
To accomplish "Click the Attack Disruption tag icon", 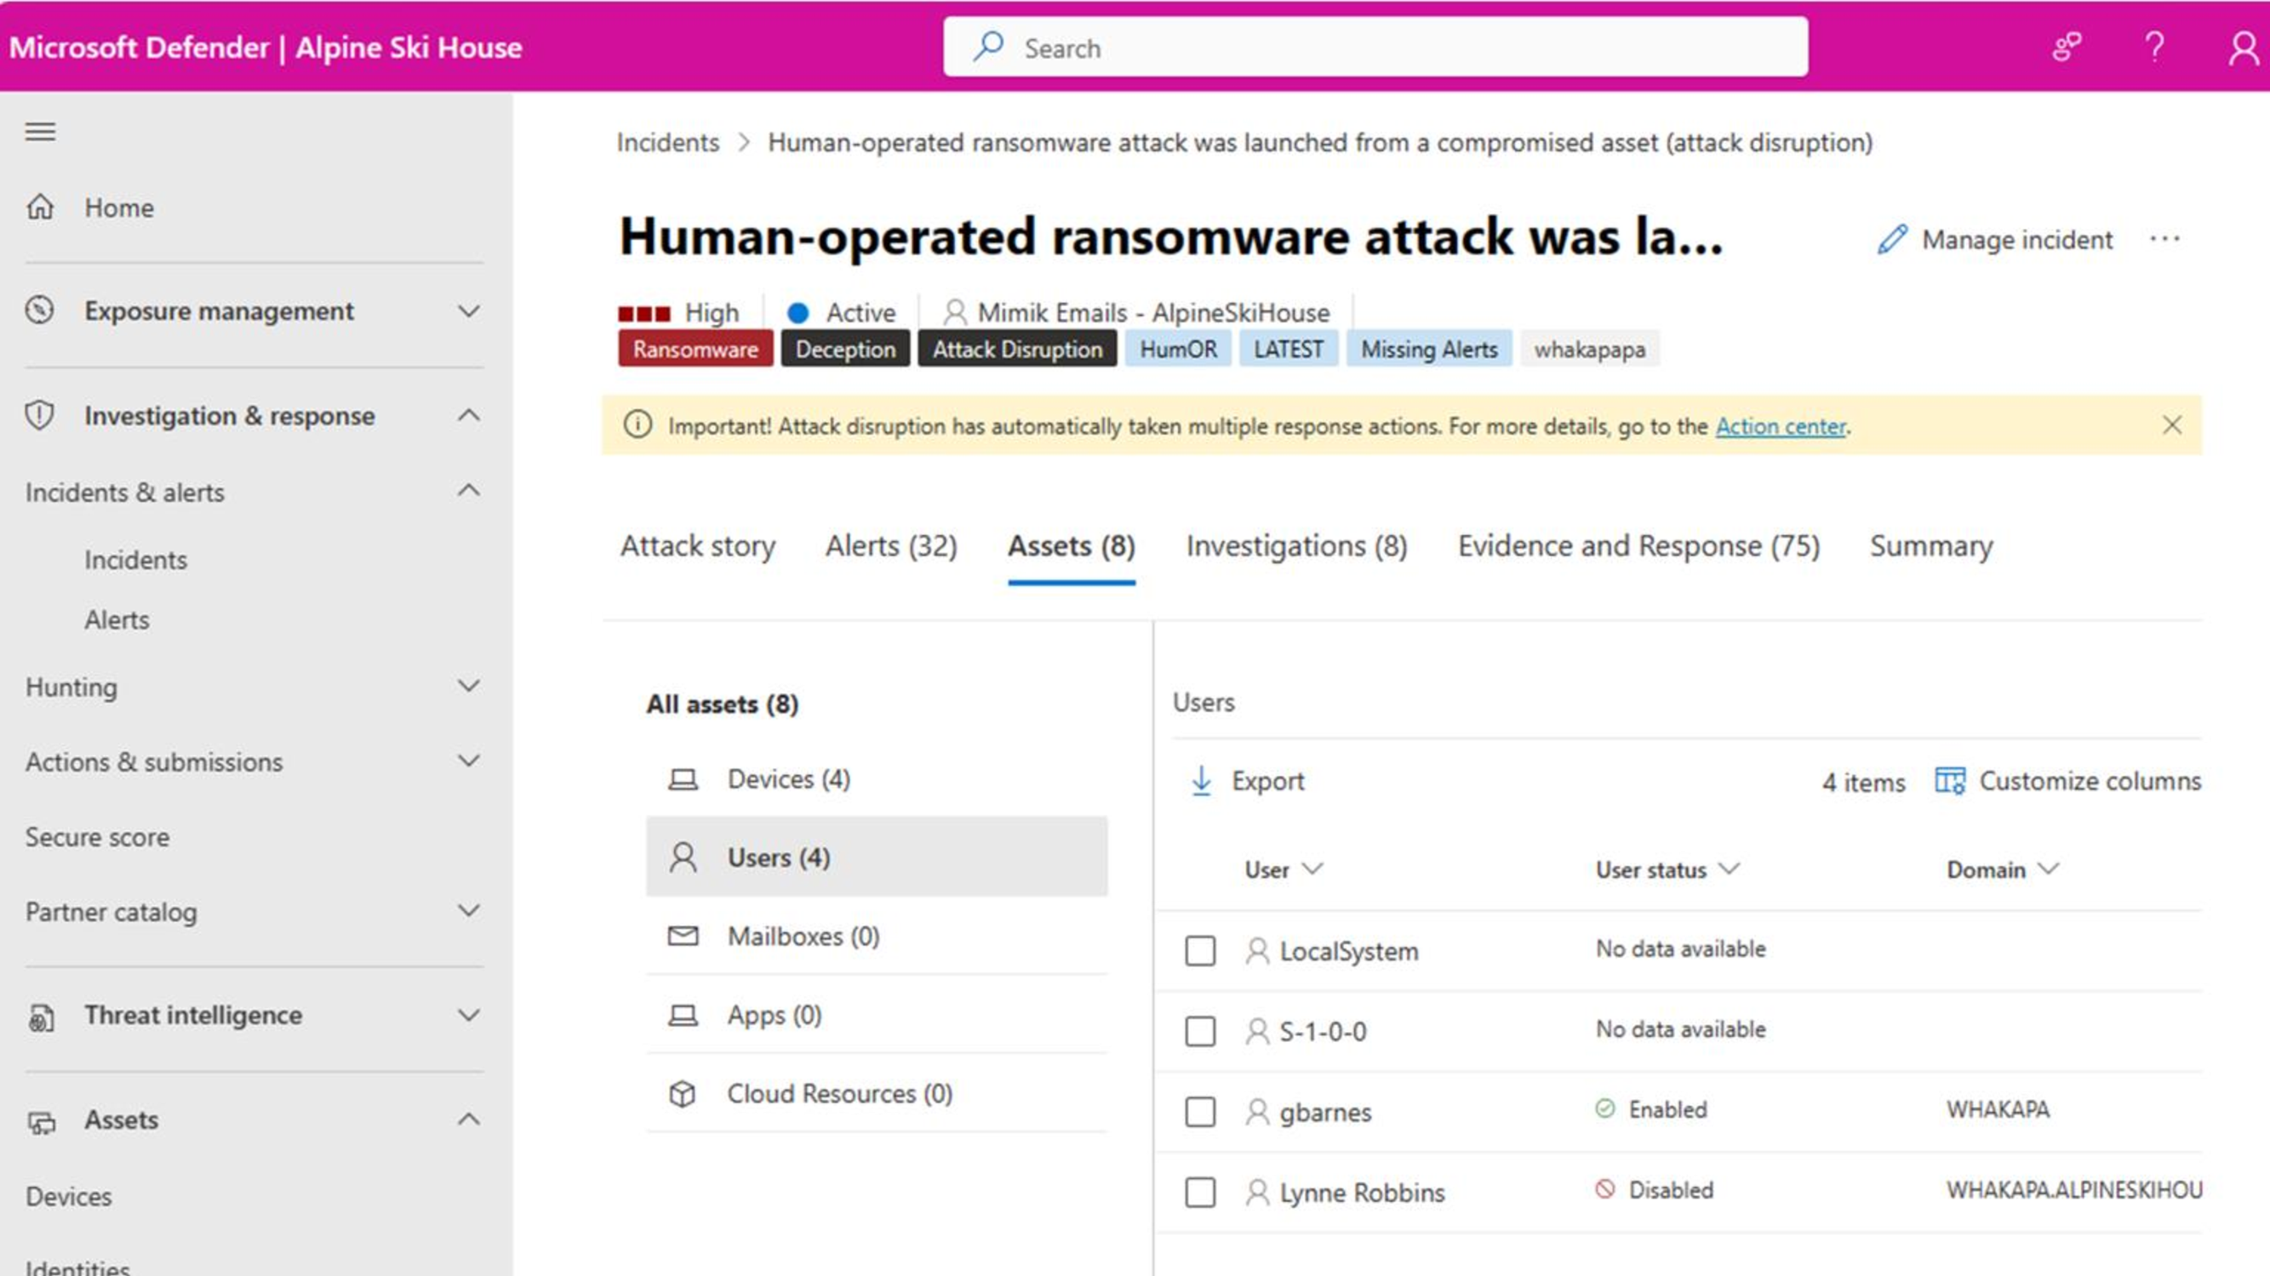I will tap(1016, 349).
